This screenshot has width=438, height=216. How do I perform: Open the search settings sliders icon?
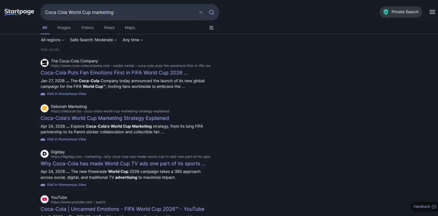coord(211,28)
